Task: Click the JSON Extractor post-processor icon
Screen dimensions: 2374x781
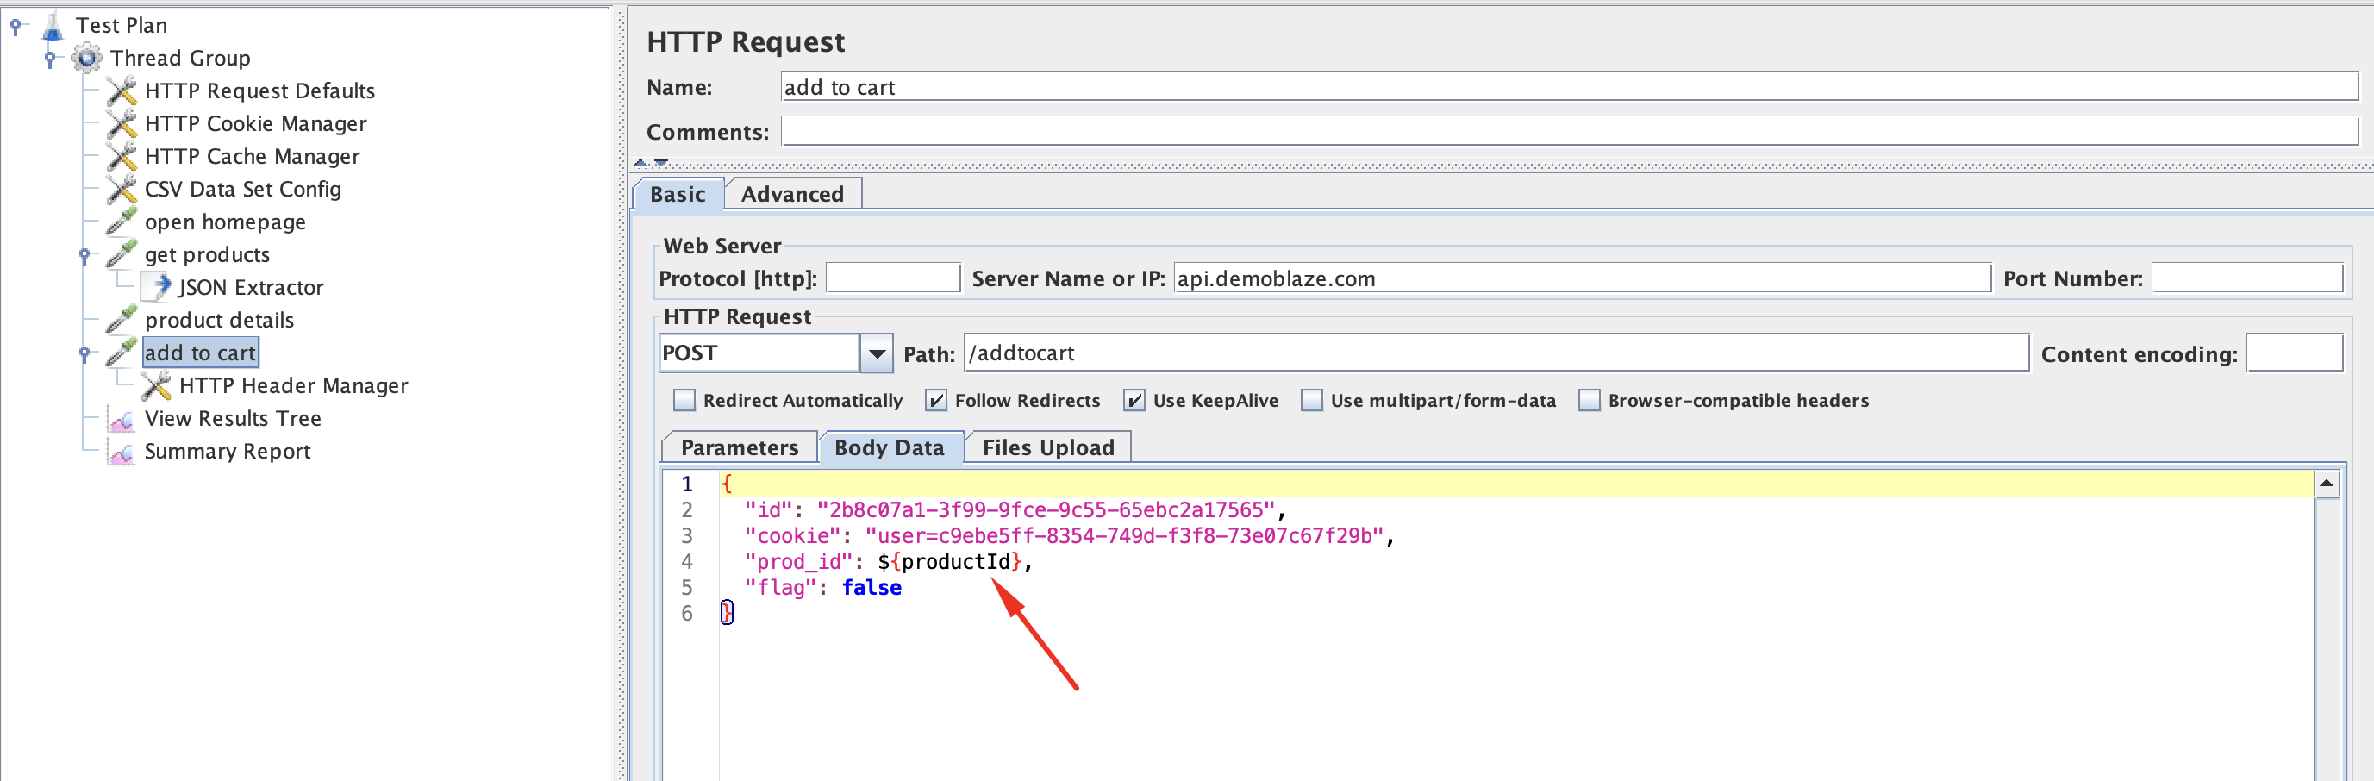Action: [157, 287]
